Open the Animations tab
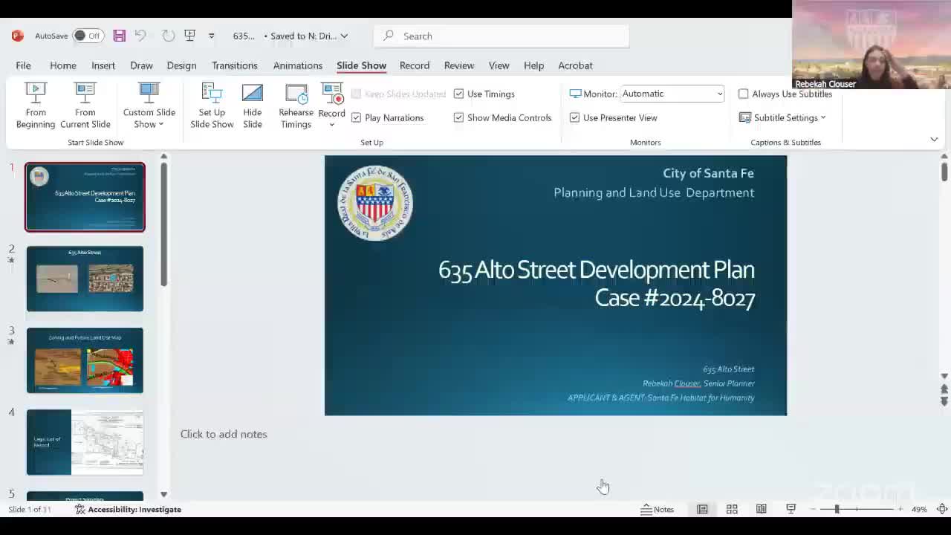The width and height of the screenshot is (951, 535). (297, 65)
